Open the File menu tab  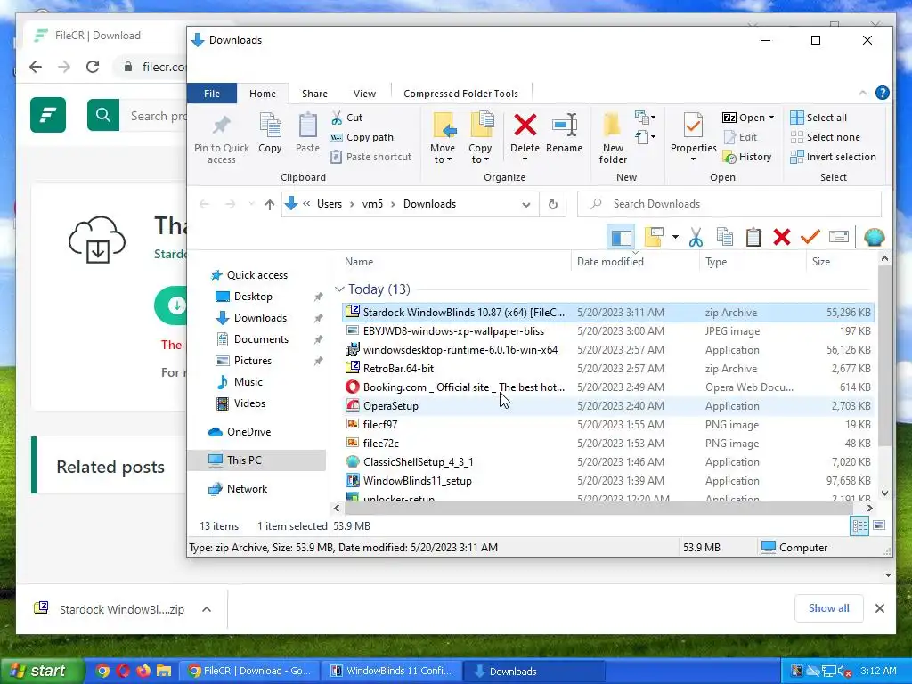(212, 94)
